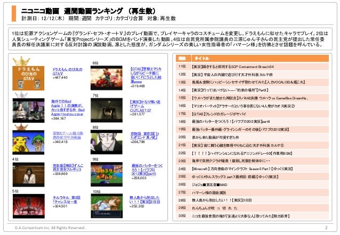Select row 17位 GTA5 フレンドのガレージ
Image resolution: width=340 pixels, height=235 pixels.
tap(252, 114)
